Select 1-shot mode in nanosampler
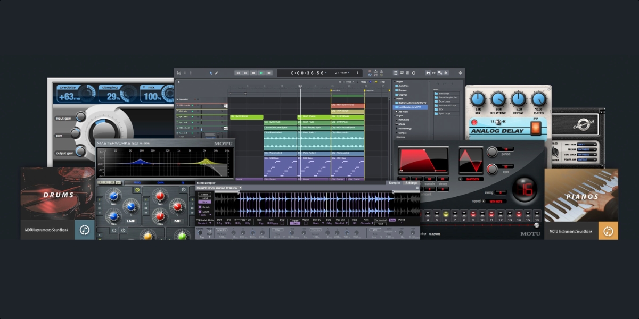 pos(204,198)
